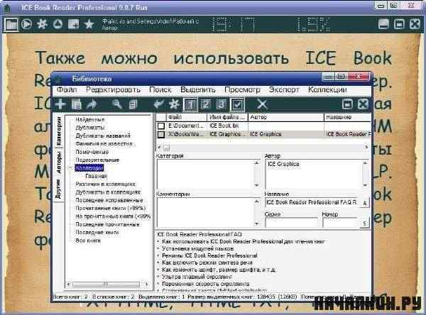The height and width of the screenshot is (315, 426).
Task: Collapse the Коллекции tree node
Action: click(x=70, y=168)
